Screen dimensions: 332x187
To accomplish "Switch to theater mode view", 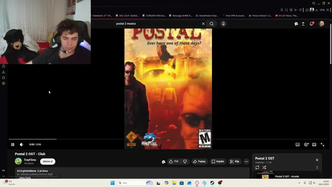I will pyautogui.click(x=314, y=145).
